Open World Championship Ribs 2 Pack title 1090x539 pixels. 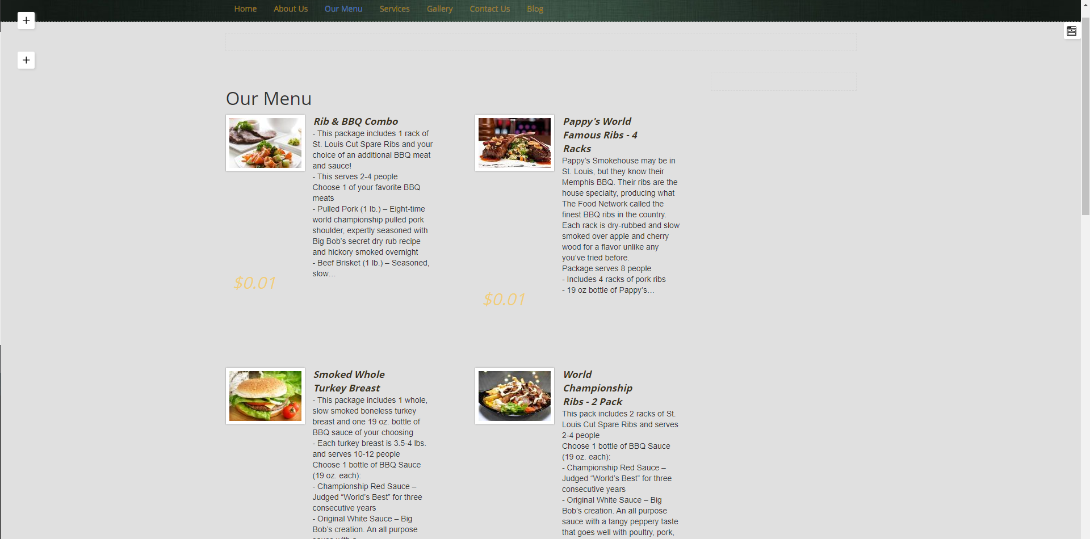click(x=598, y=388)
